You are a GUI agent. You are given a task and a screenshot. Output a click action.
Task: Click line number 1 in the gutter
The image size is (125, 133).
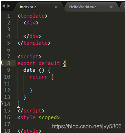point(9,16)
